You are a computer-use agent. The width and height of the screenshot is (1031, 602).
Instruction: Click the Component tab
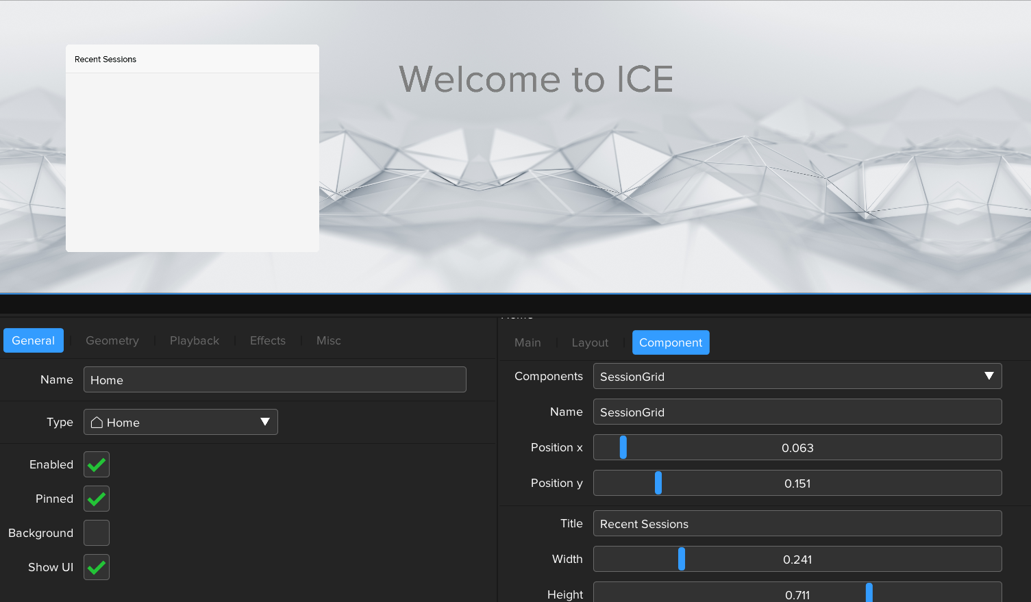tap(671, 342)
